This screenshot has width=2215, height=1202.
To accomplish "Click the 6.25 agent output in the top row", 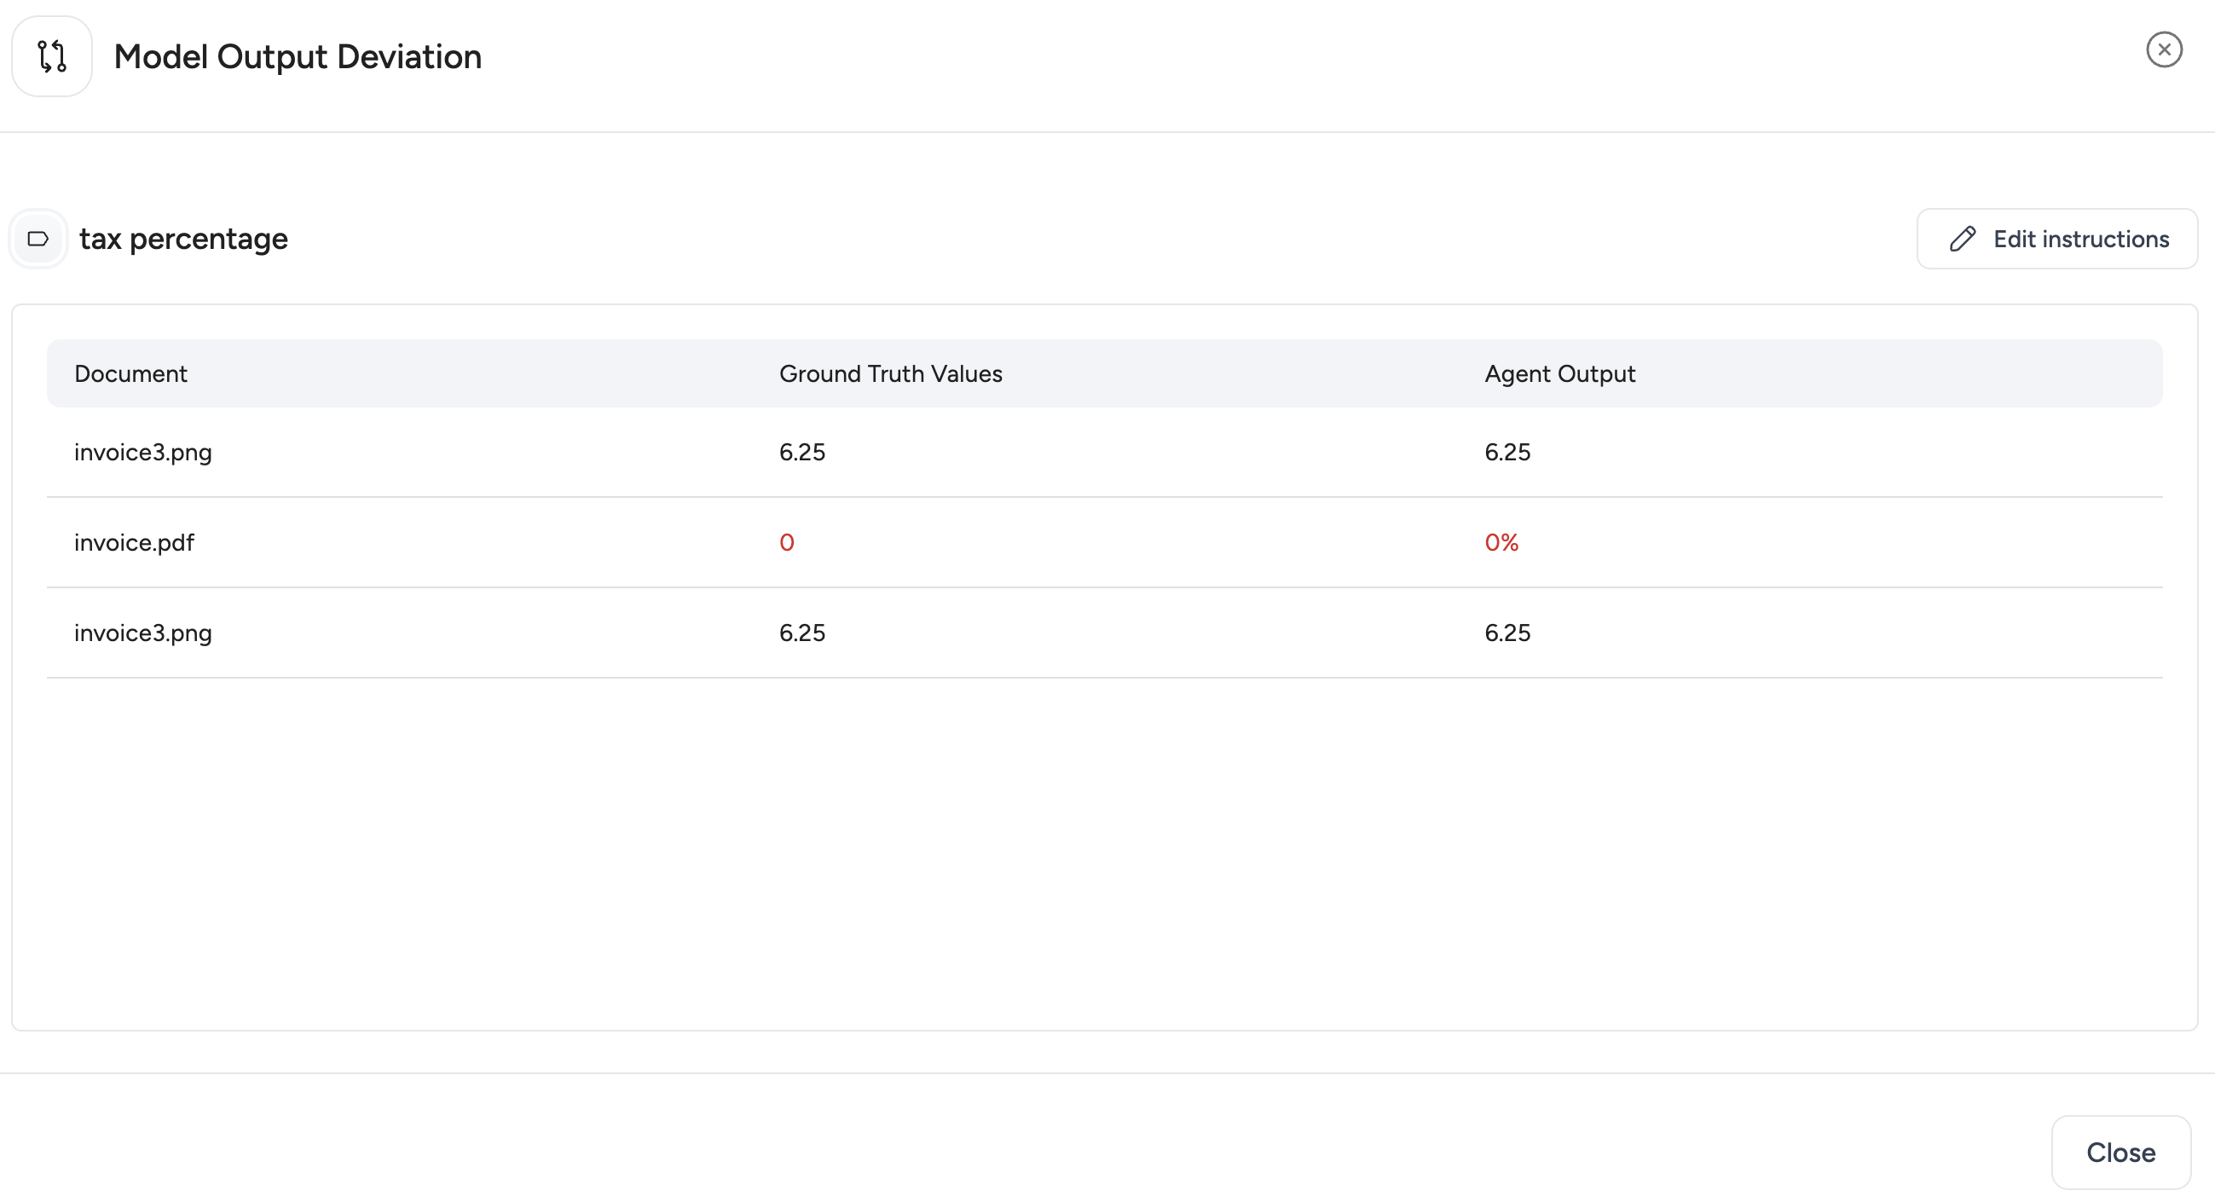I will click(x=1507, y=452).
